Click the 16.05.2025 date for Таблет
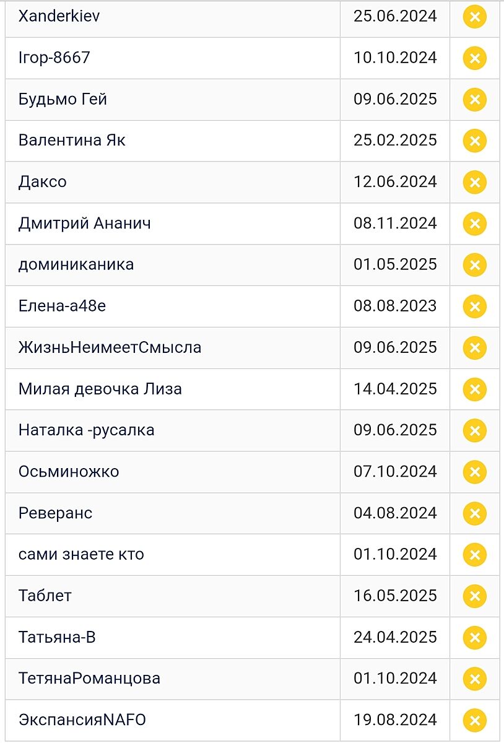The width and height of the screenshot is (504, 743). (x=395, y=596)
